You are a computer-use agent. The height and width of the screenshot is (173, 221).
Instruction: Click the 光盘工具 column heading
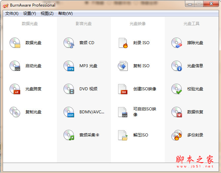tap(192, 24)
